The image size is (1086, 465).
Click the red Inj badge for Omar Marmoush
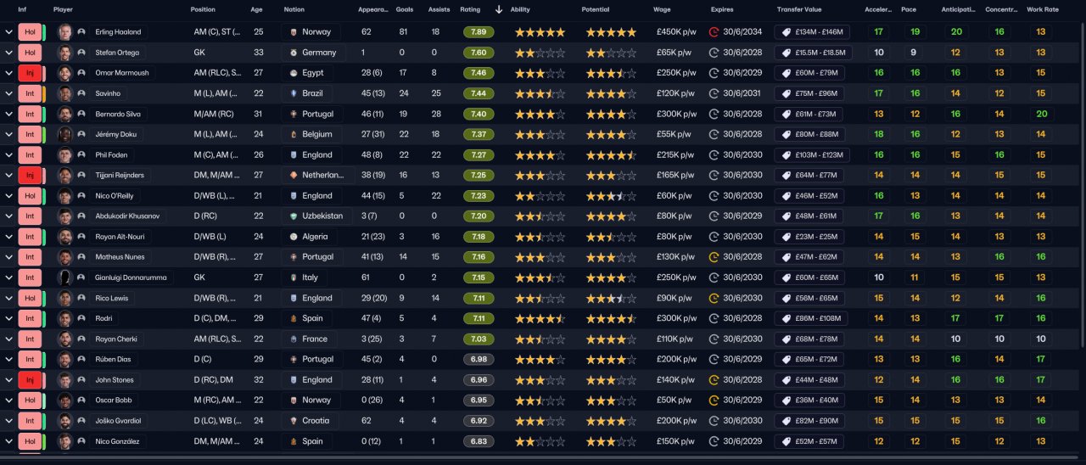30,73
